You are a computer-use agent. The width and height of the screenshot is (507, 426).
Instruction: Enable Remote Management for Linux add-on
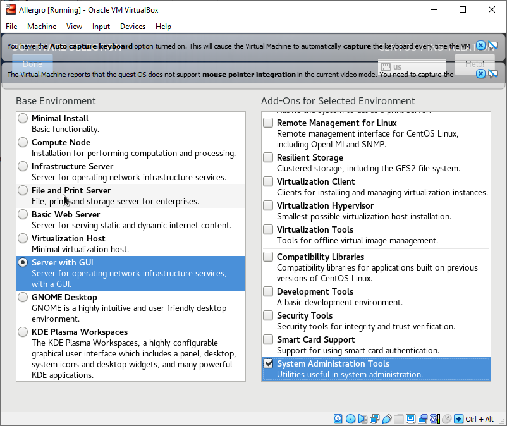268,123
